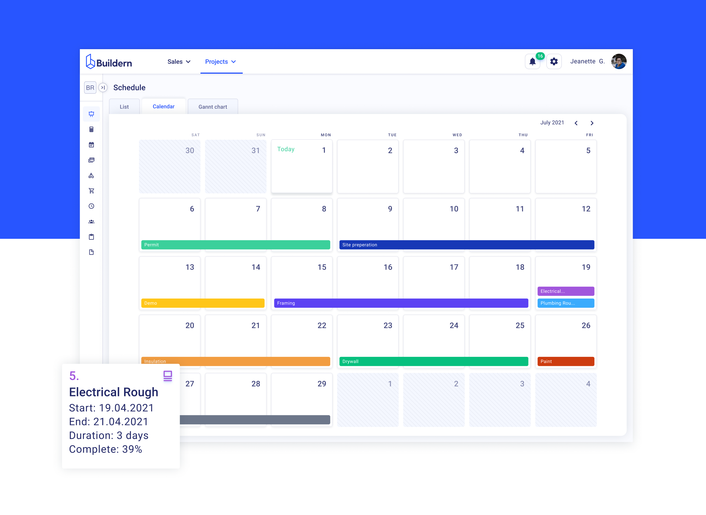The width and height of the screenshot is (706, 515).
Task: Open the clipboard daily logs icon in sidebar
Action: pos(91,237)
